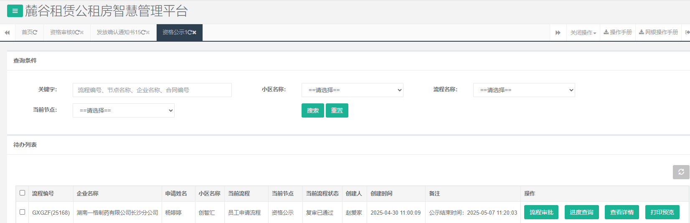690x223 pixels.
Task: Close the active 资格公示 tab
Action: tap(194, 33)
